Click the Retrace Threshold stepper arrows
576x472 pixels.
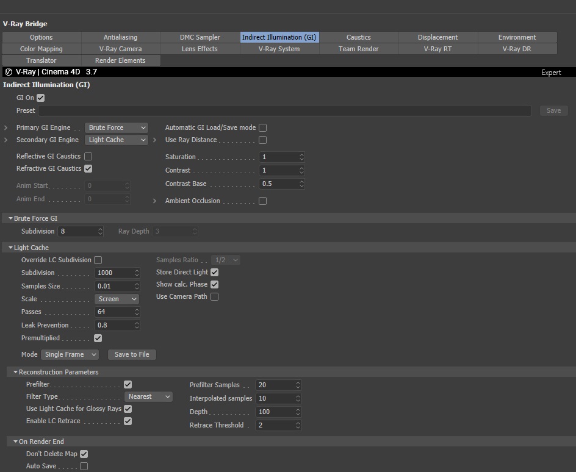(x=298, y=426)
